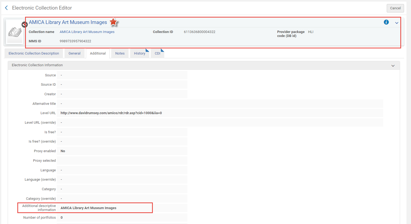This screenshot has height=224, width=411.
Task: Click the Language (override) label
Action: (x=40, y=180)
